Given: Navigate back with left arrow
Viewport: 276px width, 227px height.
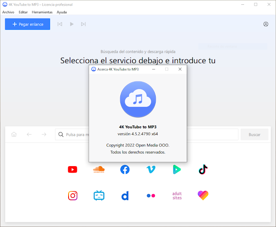Looking at the screenshot, I should (29, 135).
